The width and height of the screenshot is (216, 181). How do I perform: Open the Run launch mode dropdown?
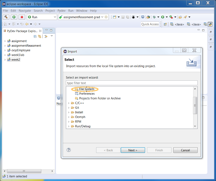tap(55, 17)
